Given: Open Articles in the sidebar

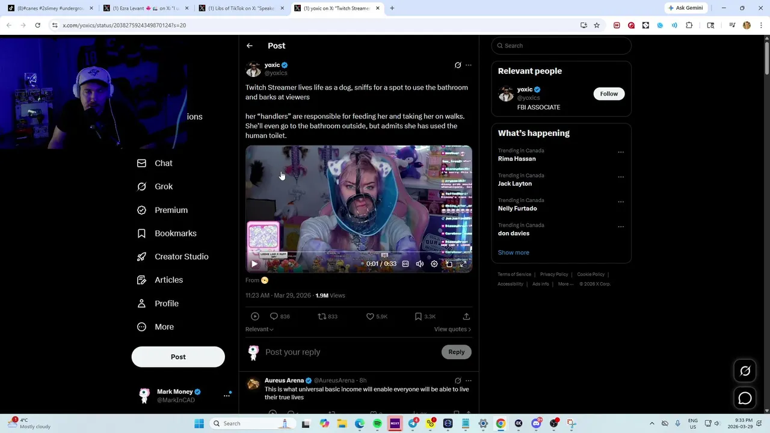Looking at the screenshot, I should coord(160,280).
